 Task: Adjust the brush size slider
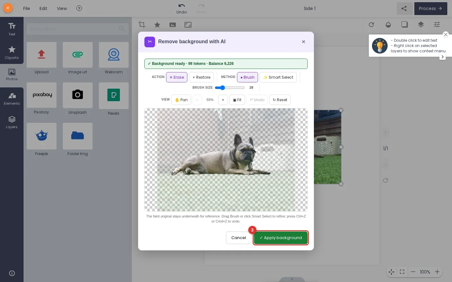[x=230, y=88]
